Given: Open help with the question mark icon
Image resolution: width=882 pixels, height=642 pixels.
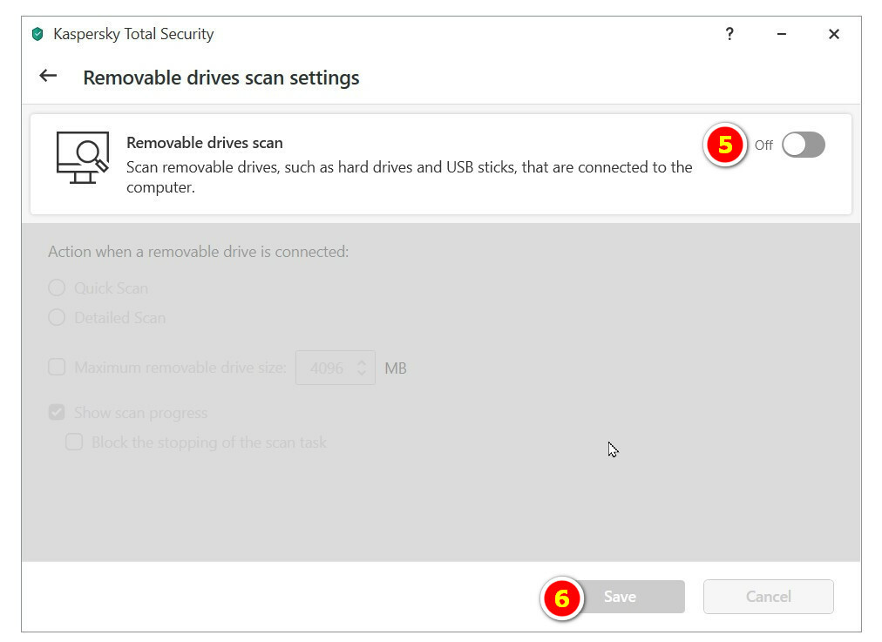Looking at the screenshot, I should (x=729, y=34).
